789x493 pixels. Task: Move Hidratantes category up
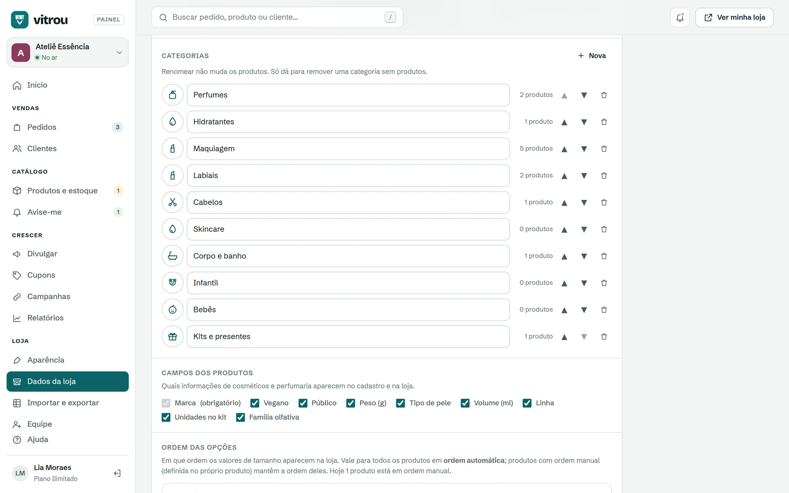click(565, 122)
